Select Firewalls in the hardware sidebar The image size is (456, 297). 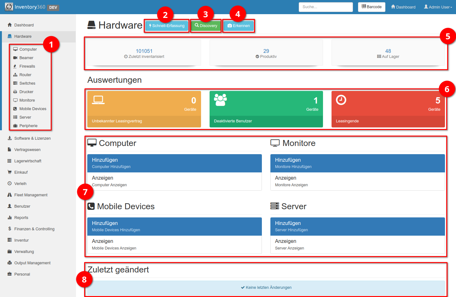[x=27, y=66]
